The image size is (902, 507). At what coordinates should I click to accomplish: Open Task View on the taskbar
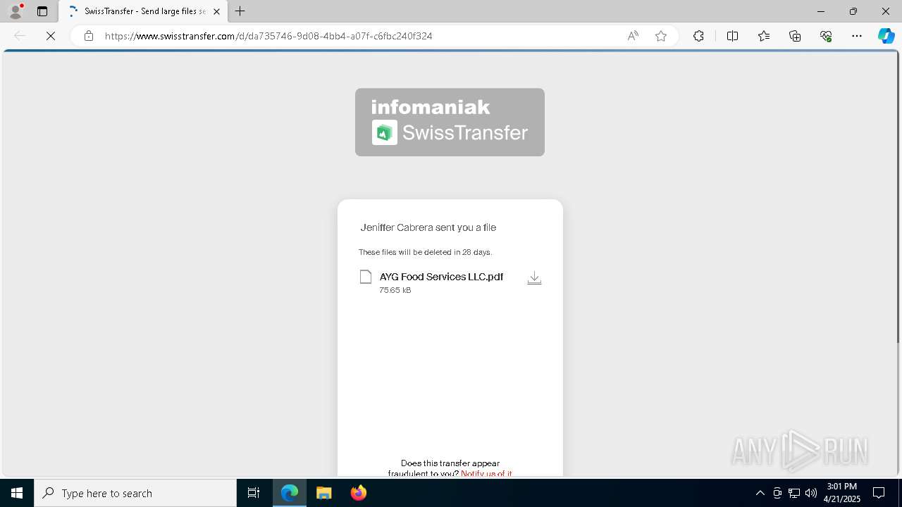click(254, 493)
